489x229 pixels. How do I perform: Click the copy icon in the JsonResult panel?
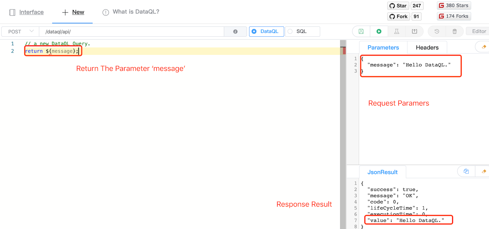[467, 171]
